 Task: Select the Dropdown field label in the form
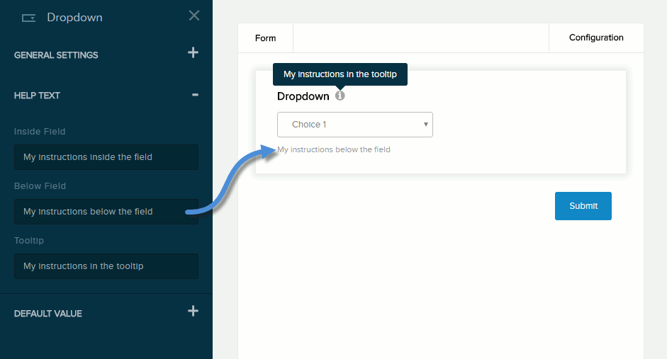pyautogui.click(x=303, y=96)
